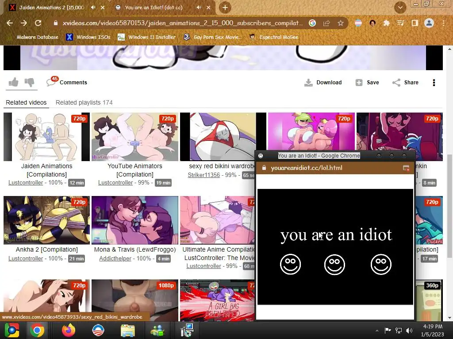Click the '19 min' duration label
453x339 pixels.
163,183
